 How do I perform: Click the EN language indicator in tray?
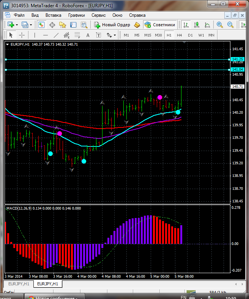pyautogui.click(x=183, y=297)
